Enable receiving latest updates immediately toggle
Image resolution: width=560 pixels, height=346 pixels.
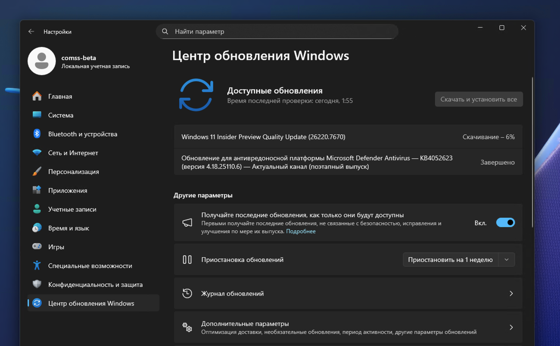[505, 222]
